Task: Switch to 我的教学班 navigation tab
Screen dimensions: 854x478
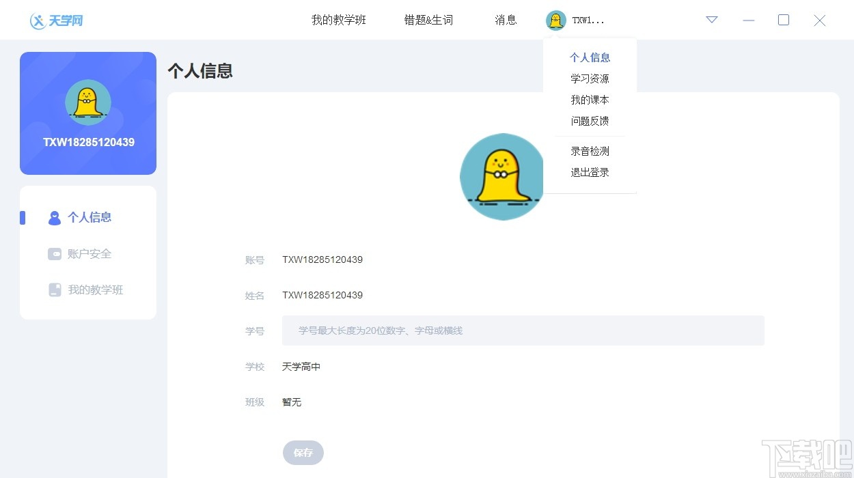Action: [338, 20]
